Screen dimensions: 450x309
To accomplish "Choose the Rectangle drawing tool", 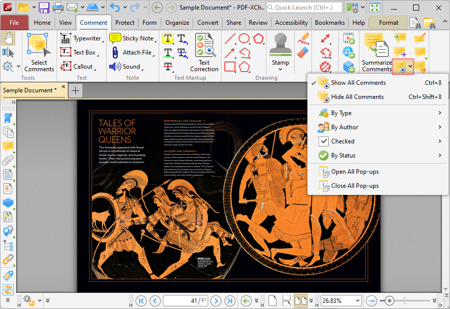I will [x=230, y=67].
